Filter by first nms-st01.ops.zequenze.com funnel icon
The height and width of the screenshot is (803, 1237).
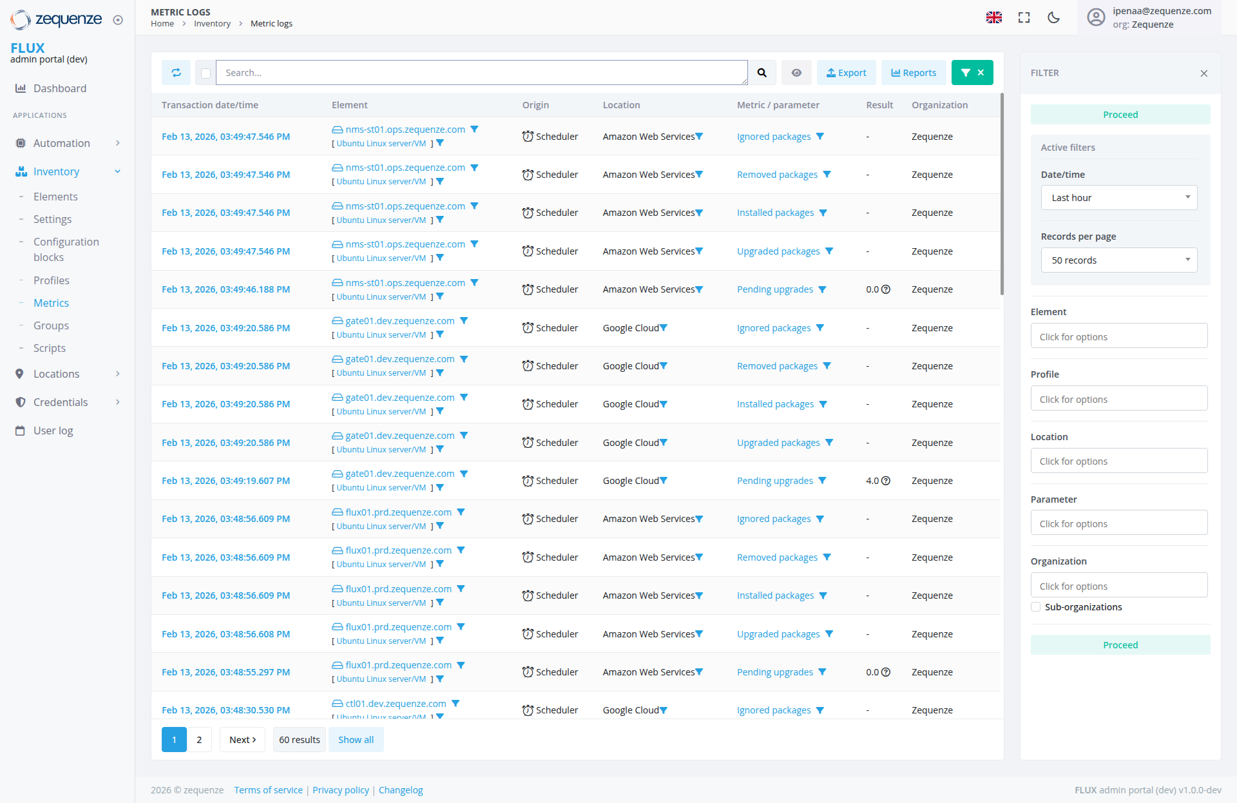[x=475, y=130]
